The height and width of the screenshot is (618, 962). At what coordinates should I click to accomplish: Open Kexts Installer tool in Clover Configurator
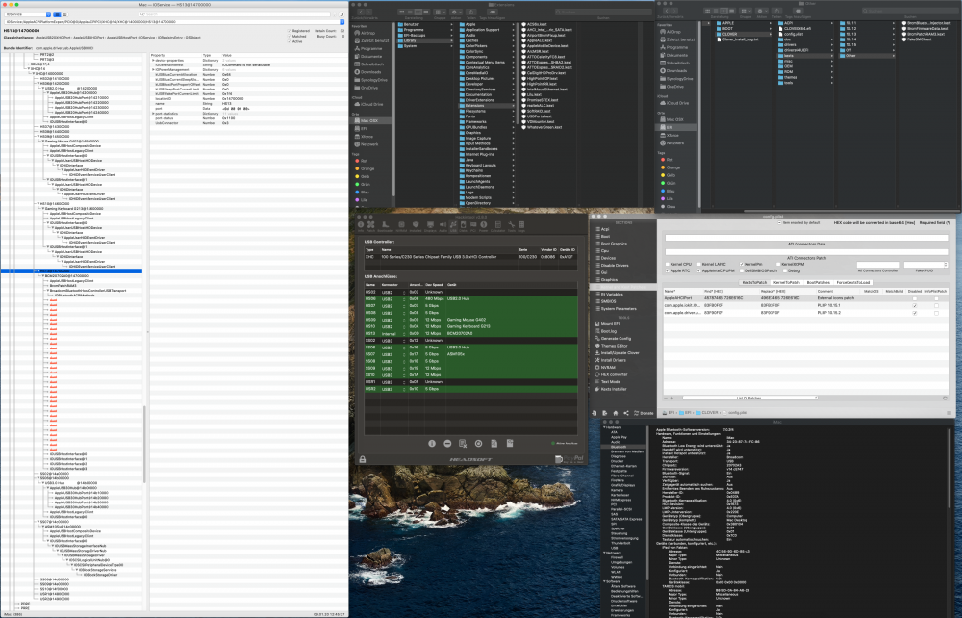pyautogui.click(x=610, y=389)
